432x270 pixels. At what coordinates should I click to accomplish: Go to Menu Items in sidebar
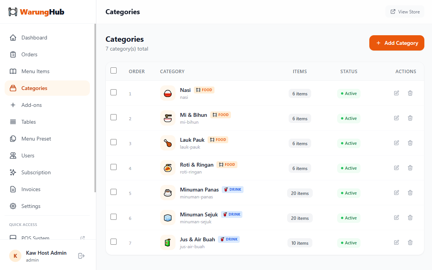click(x=35, y=71)
